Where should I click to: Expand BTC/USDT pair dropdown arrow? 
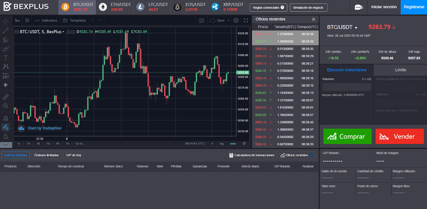(356, 28)
